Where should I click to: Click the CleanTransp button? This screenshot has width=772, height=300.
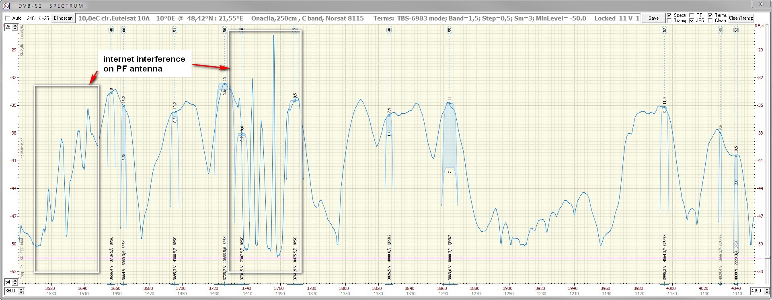(741, 18)
